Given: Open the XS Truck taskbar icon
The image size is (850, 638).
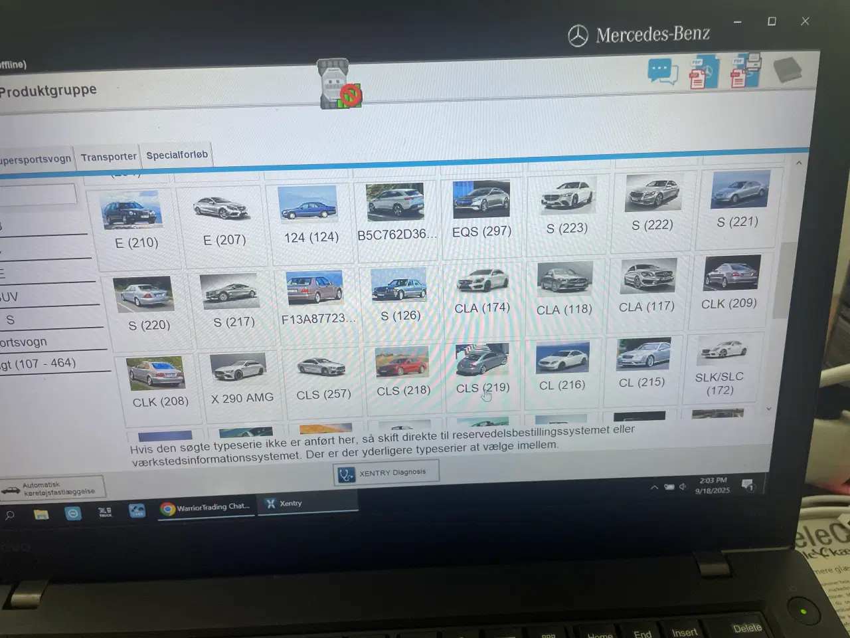Looking at the screenshot, I should click(x=105, y=512).
